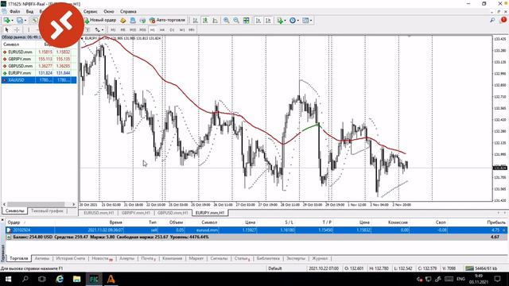Open the new chart dropdown arrow
The width and height of the screenshot is (509, 286).
(x=12, y=21)
